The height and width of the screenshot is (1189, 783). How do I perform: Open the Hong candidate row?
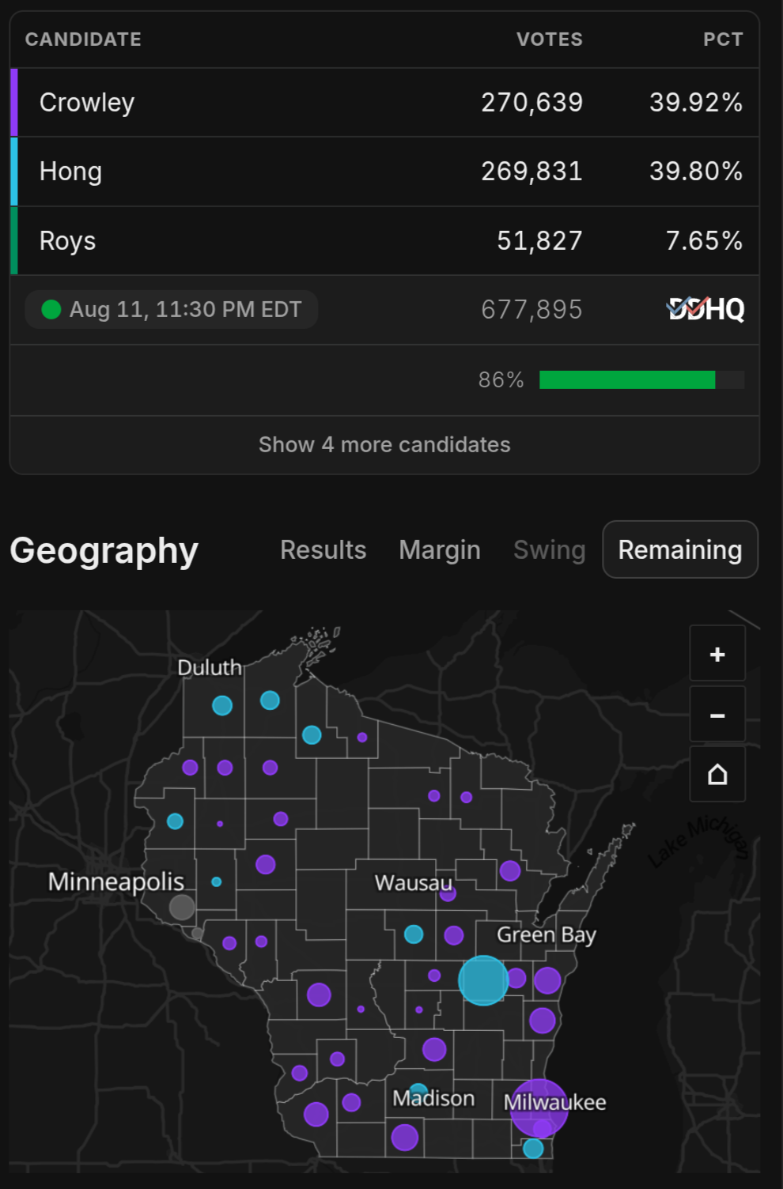click(x=384, y=172)
